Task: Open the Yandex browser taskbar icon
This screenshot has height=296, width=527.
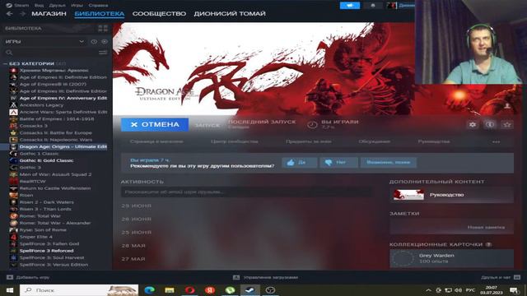Action: coord(210,290)
